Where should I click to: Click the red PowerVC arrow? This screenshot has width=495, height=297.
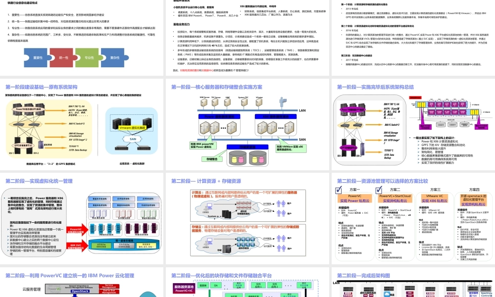point(76,230)
